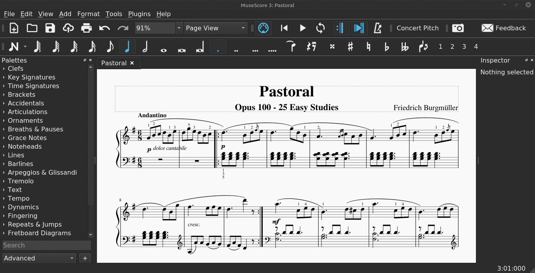The image size is (535, 273).
Task: Open the Advanced workspace dropdown
Action: tap(39, 258)
